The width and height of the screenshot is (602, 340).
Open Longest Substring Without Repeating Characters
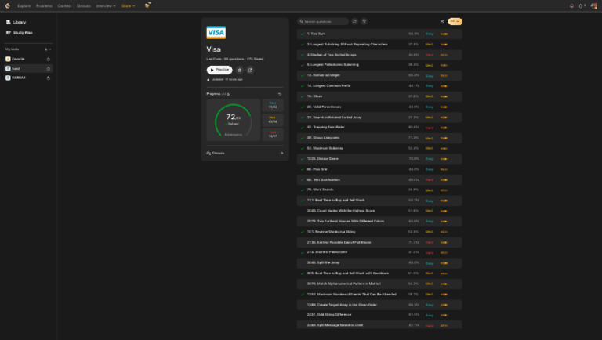[x=347, y=45]
